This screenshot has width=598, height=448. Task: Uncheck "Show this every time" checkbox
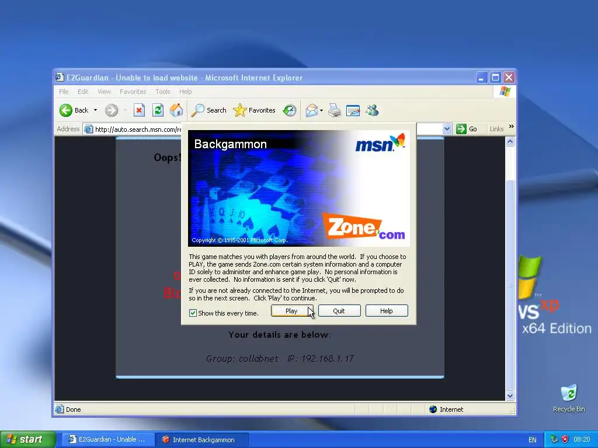pyautogui.click(x=193, y=313)
